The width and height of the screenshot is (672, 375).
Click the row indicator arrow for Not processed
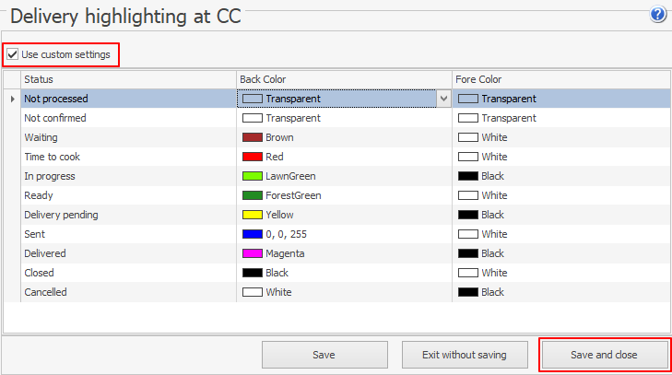[12, 99]
